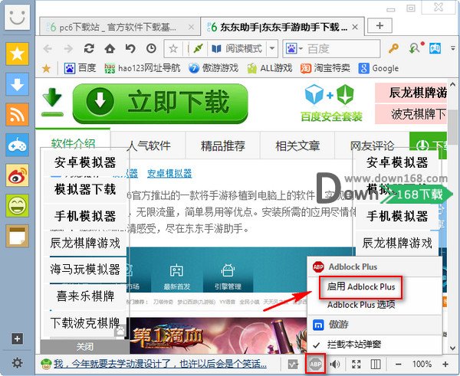Open sidebar settings gear
The height and width of the screenshot is (376, 460).
[17, 363]
